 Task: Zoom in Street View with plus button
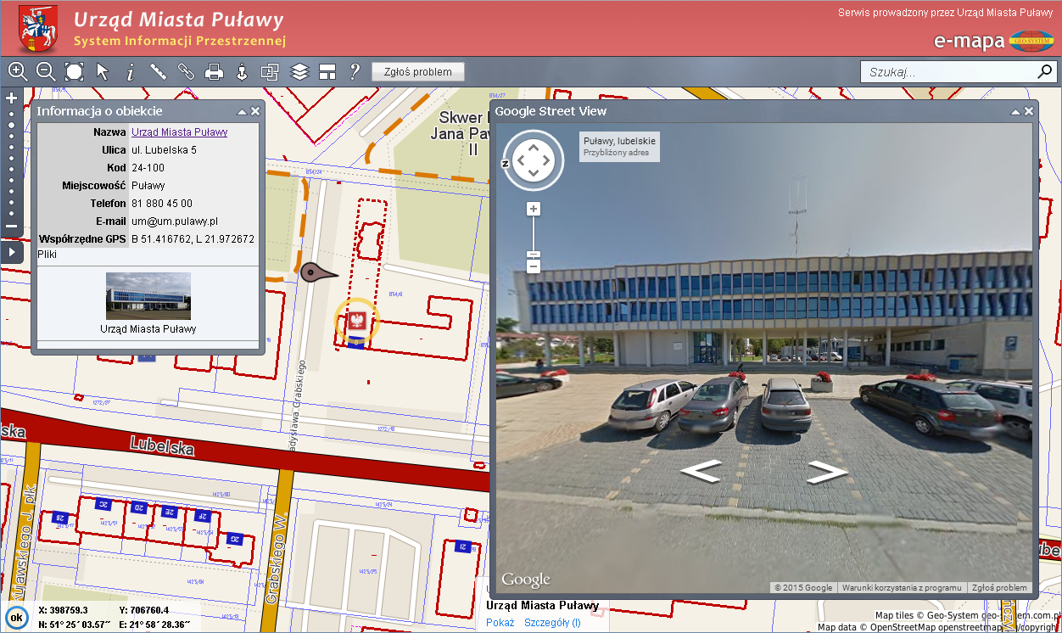pos(533,209)
